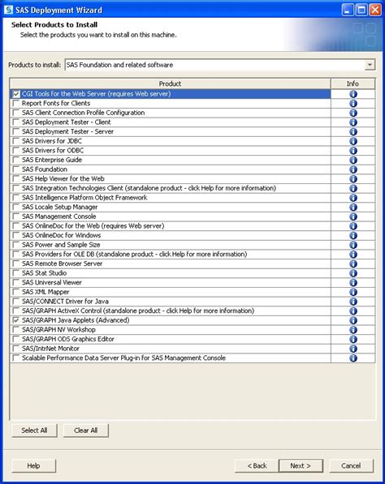Click Select All button
Screen dimensions: 385x484
tap(34, 430)
